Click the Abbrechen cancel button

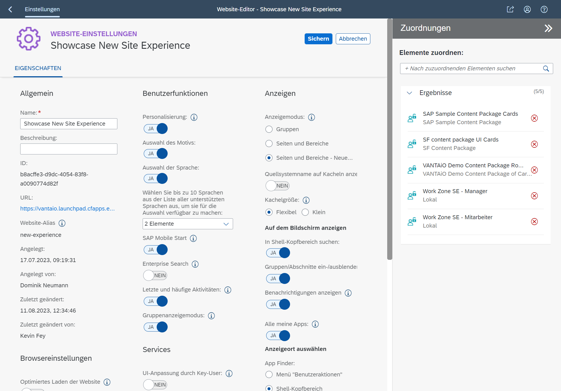point(353,39)
